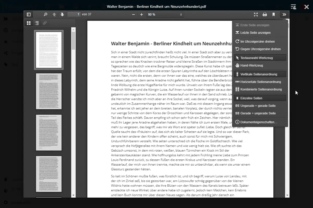The image size is (313, 208).
Task: Show document outline view in the sidebar
Action: [x=37, y=23]
